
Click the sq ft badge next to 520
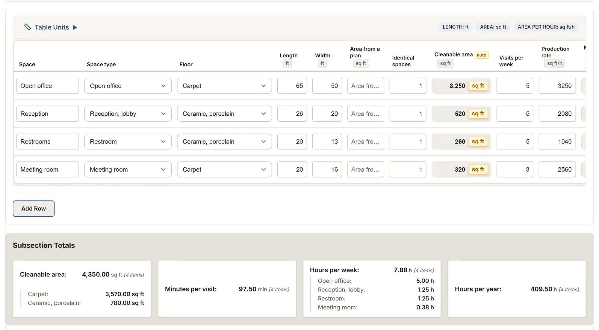(x=478, y=114)
